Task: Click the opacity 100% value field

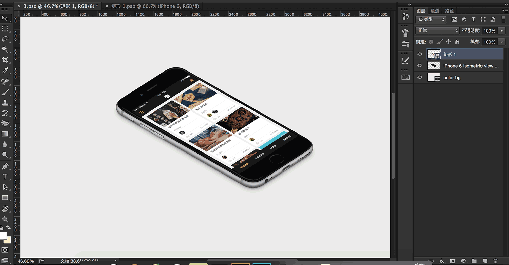Action: pos(489,31)
